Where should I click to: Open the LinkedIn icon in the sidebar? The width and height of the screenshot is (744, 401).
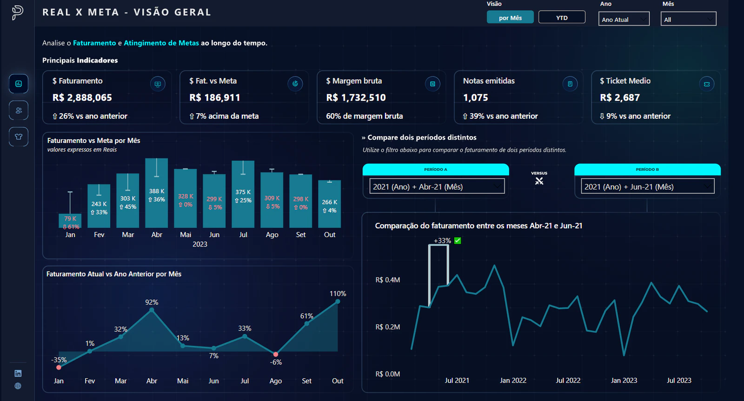point(18,373)
